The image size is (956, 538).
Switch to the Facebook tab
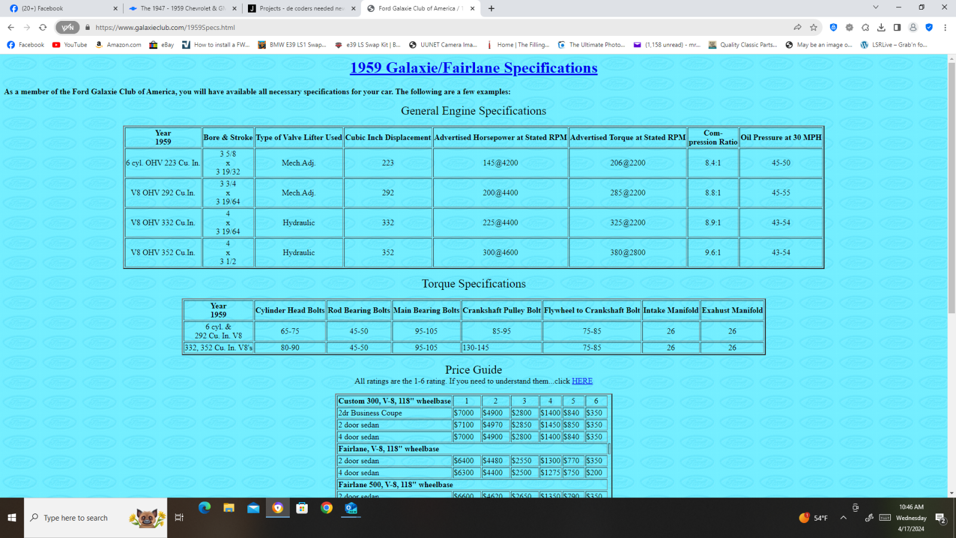(60, 8)
